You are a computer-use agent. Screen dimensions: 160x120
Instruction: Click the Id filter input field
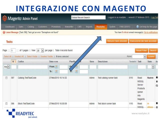[x=14, y=67]
